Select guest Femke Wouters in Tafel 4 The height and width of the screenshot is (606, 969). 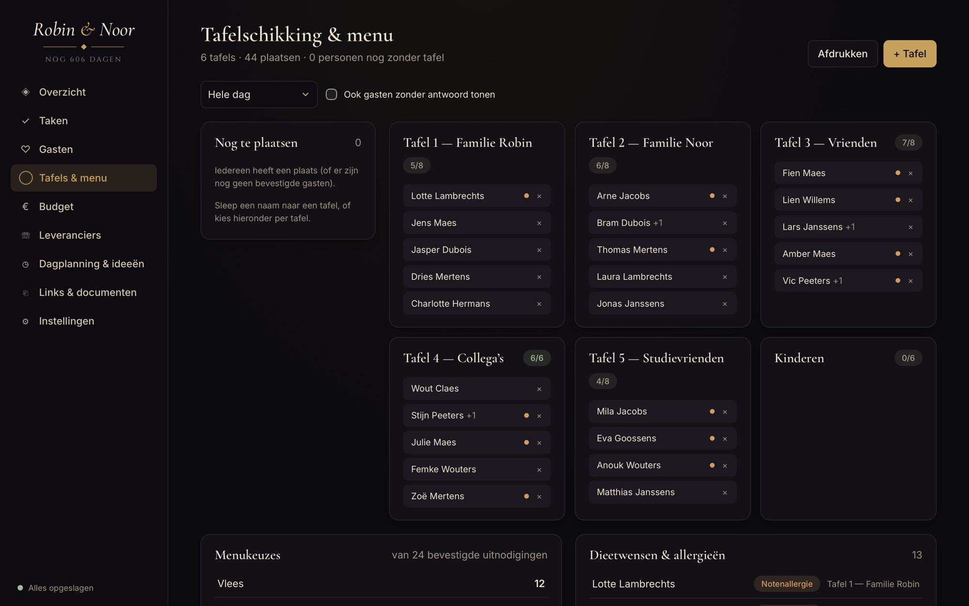[x=477, y=469]
